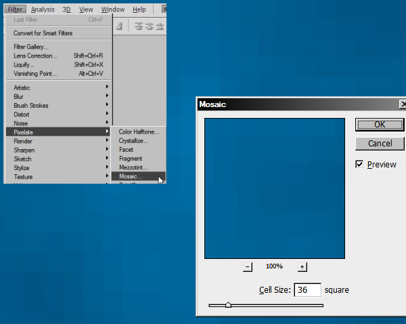Click the Cell Size input field
This screenshot has width=406, height=324.
point(307,289)
